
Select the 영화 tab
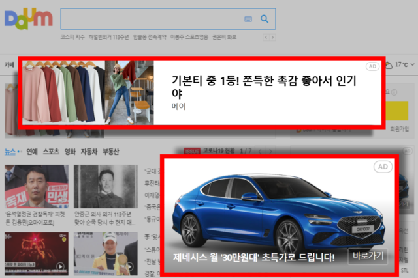[70, 152]
